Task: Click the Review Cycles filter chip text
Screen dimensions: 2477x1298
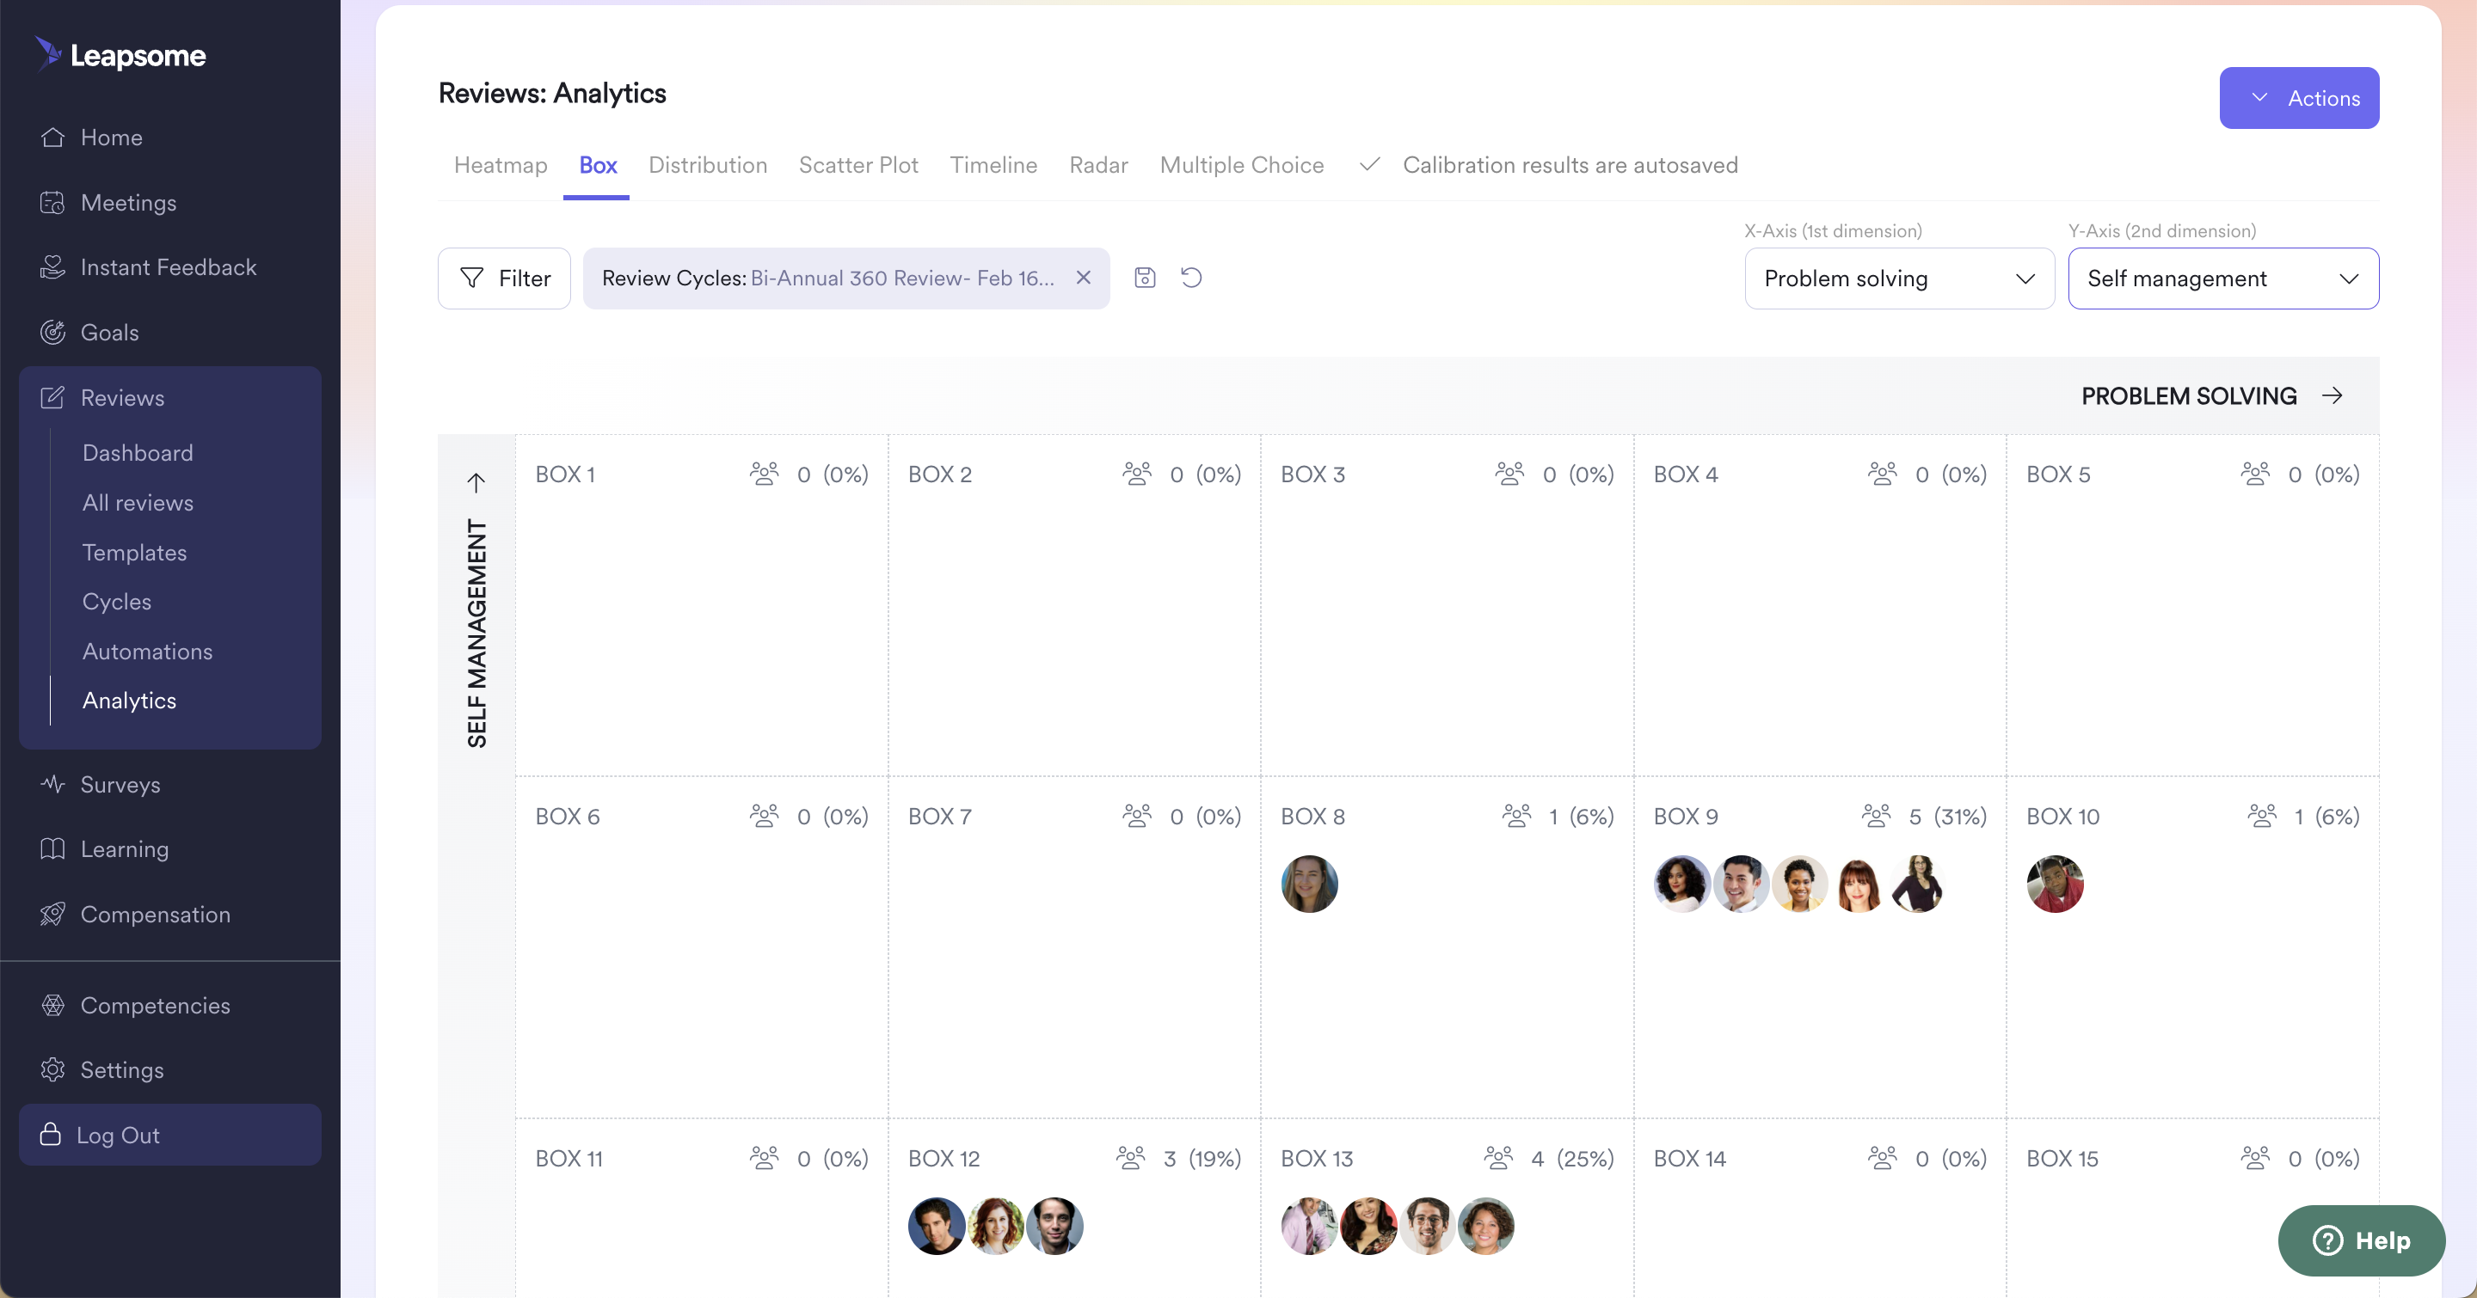Action: (x=828, y=279)
